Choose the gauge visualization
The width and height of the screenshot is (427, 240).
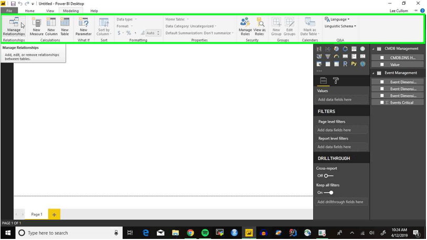click(x=336, y=56)
